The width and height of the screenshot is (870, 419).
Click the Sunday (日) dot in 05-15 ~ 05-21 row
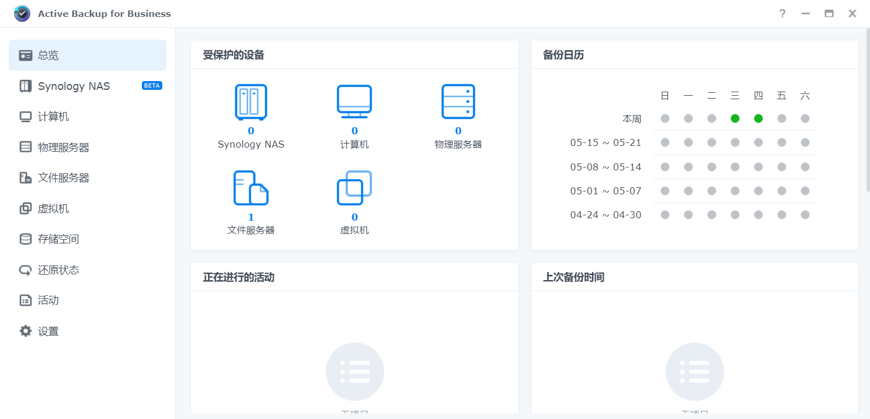pos(665,142)
